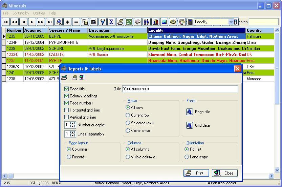The height and width of the screenshot is (187, 282).
Task: Open the Utilities menu
Action: 39,13
